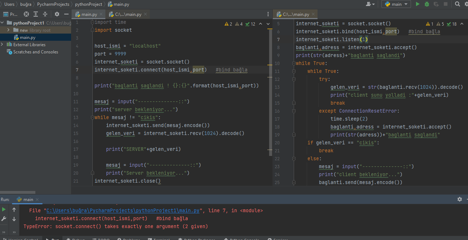This screenshot has height=240, width=468.
Task: Toggle fold marker on import time line
Action: coord(92,22)
